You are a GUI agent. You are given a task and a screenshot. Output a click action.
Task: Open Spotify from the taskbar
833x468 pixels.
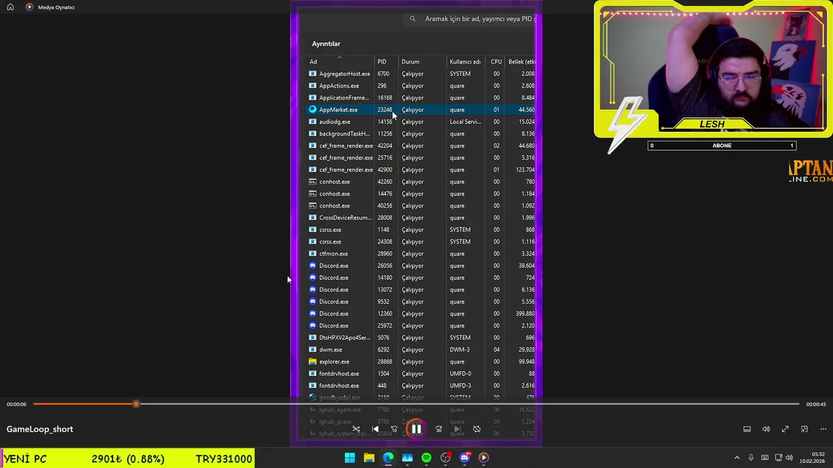click(x=426, y=458)
